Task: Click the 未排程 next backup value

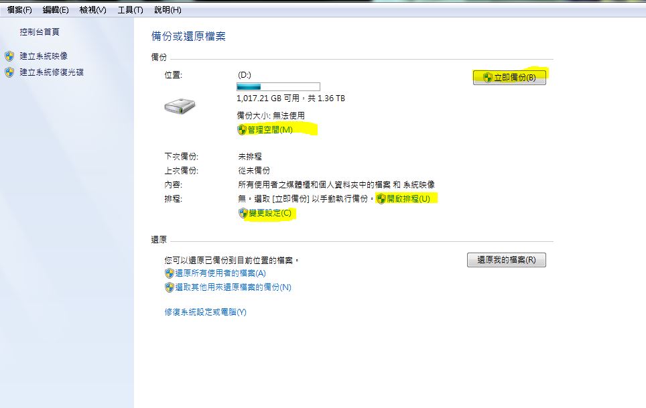Action: pos(250,157)
